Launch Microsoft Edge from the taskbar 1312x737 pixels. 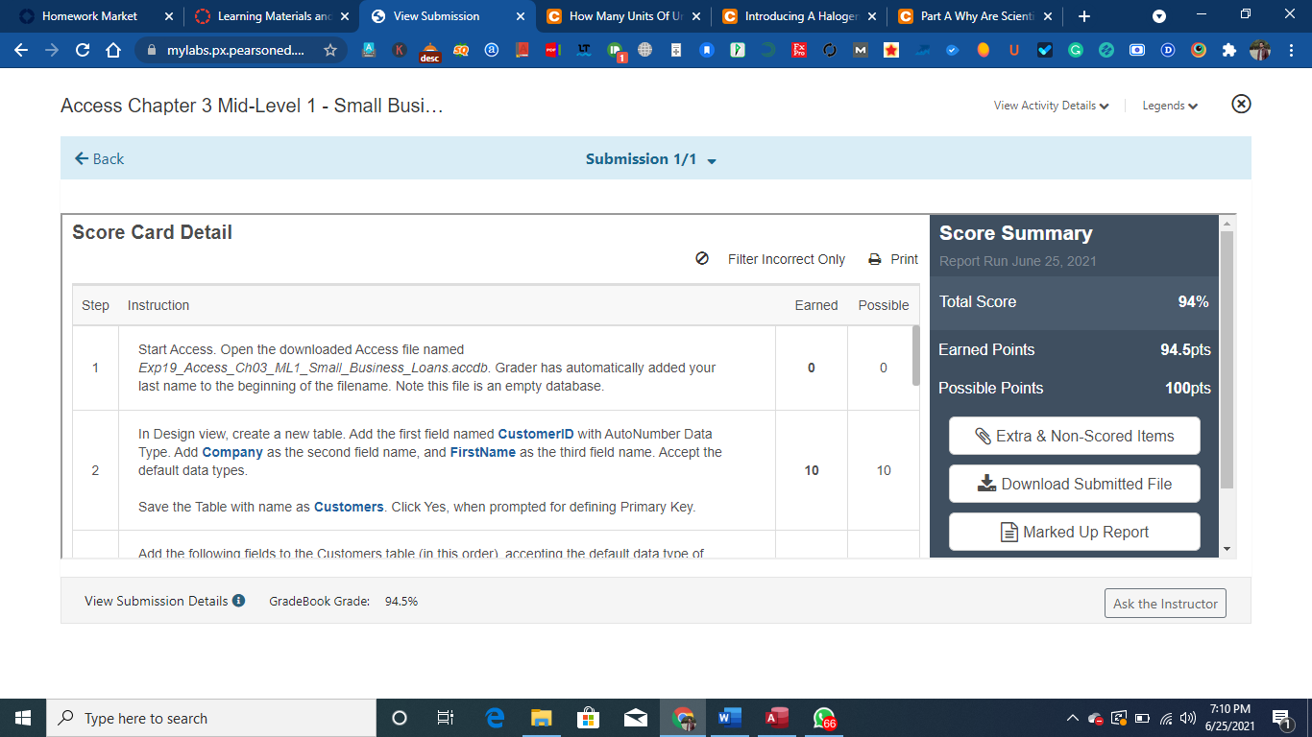(495, 718)
